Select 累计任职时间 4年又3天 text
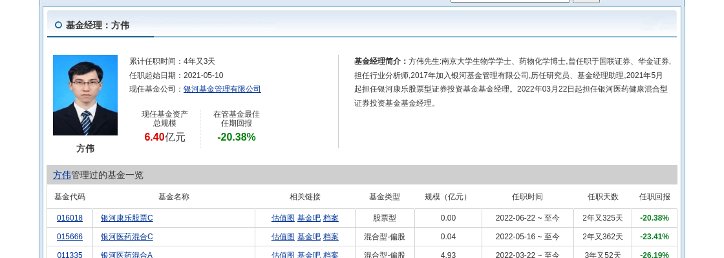The image size is (724, 258). pyautogui.click(x=172, y=61)
